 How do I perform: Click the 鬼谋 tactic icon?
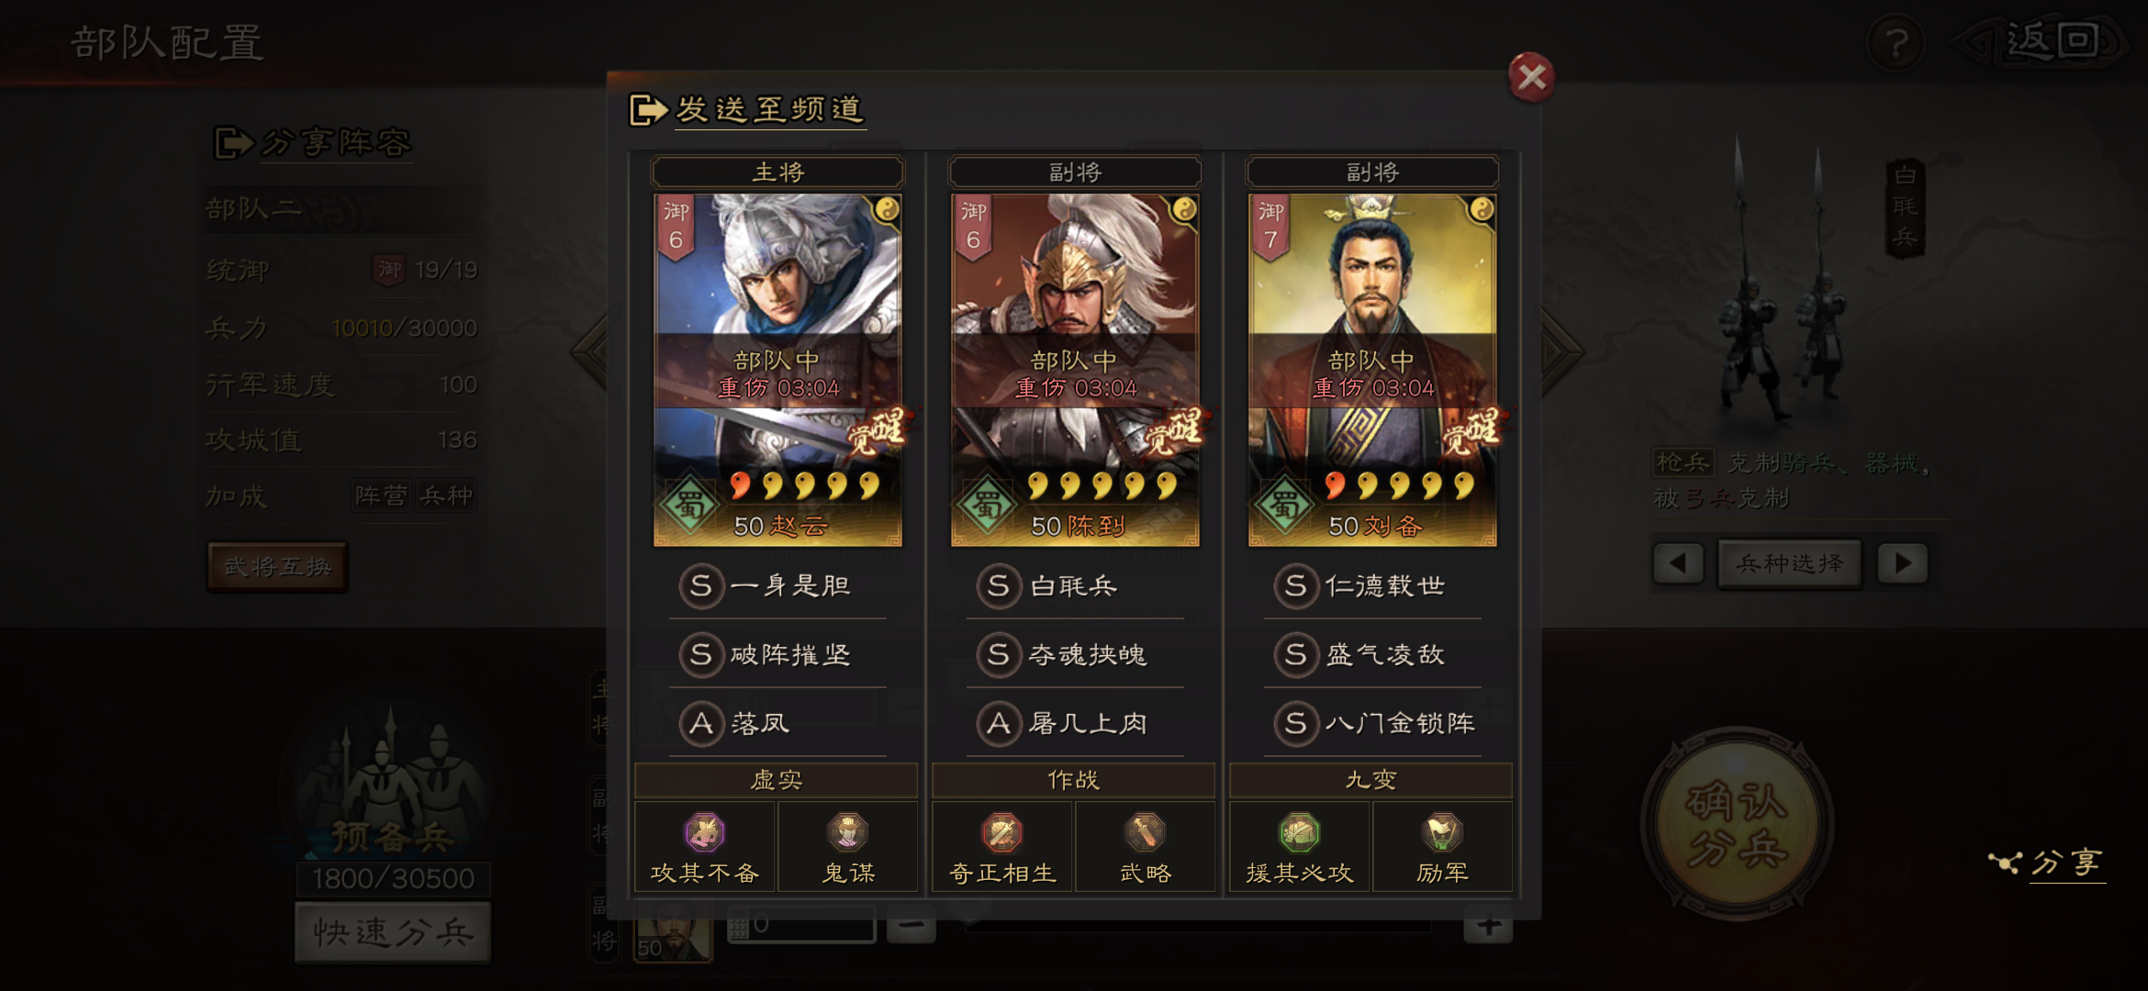pos(847,832)
